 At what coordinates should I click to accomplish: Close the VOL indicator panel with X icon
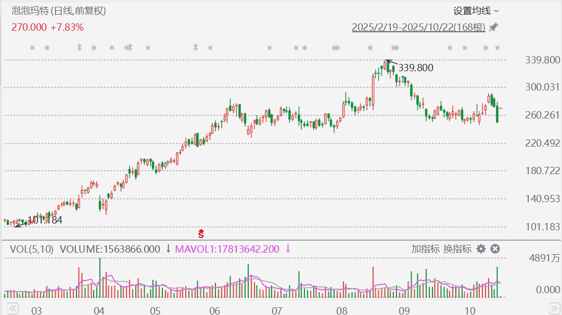(495, 249)
